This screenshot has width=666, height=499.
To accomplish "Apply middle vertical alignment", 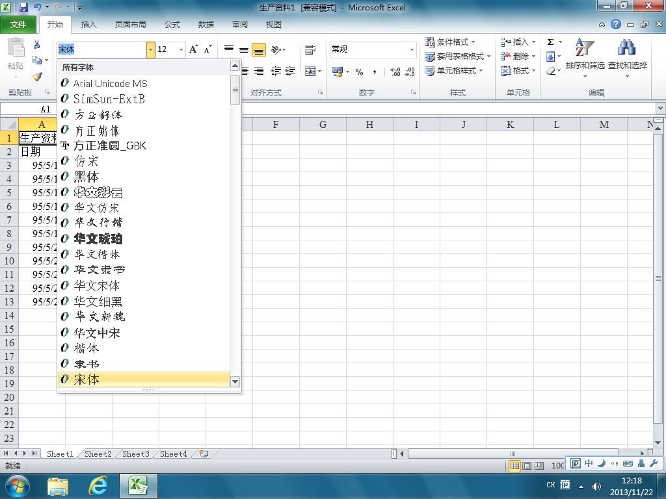I will point(244,49).
